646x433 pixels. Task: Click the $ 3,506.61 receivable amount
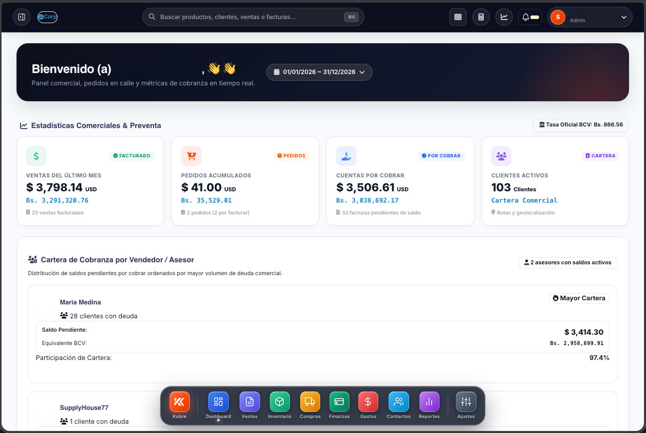coord(365,188)
